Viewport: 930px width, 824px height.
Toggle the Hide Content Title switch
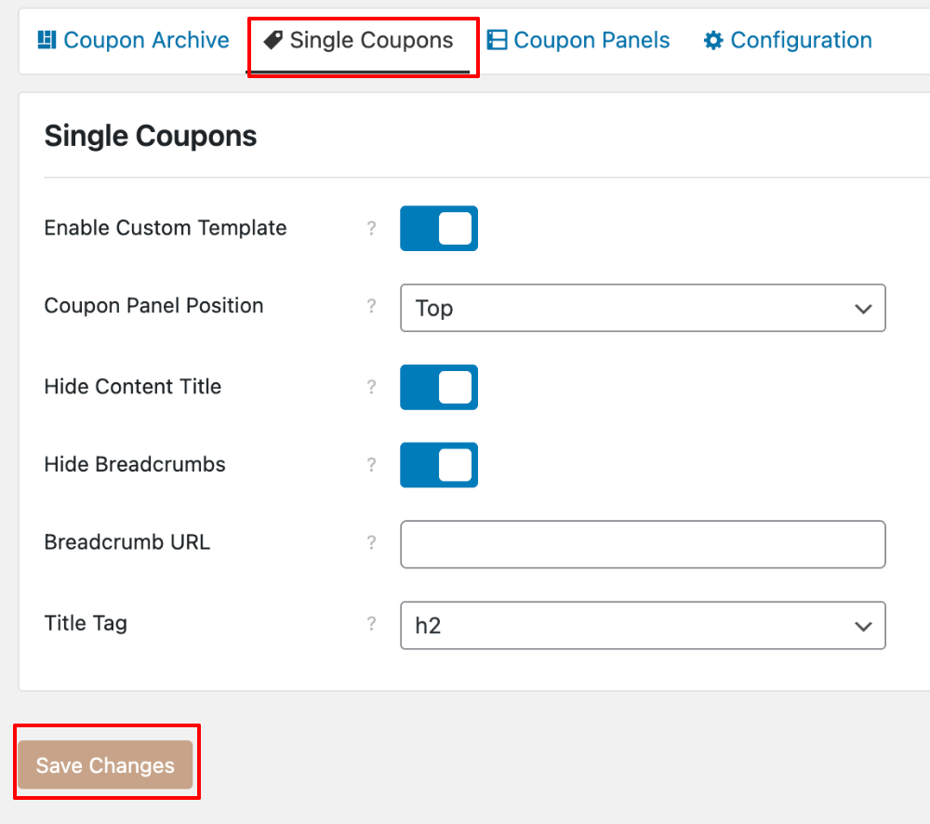click(x=438, y=388)
